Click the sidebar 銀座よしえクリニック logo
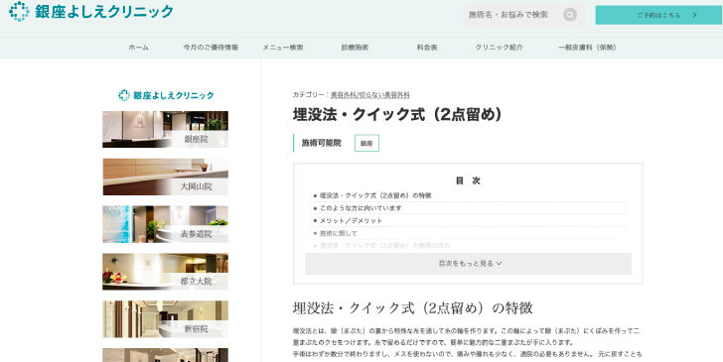 [166, 95]
